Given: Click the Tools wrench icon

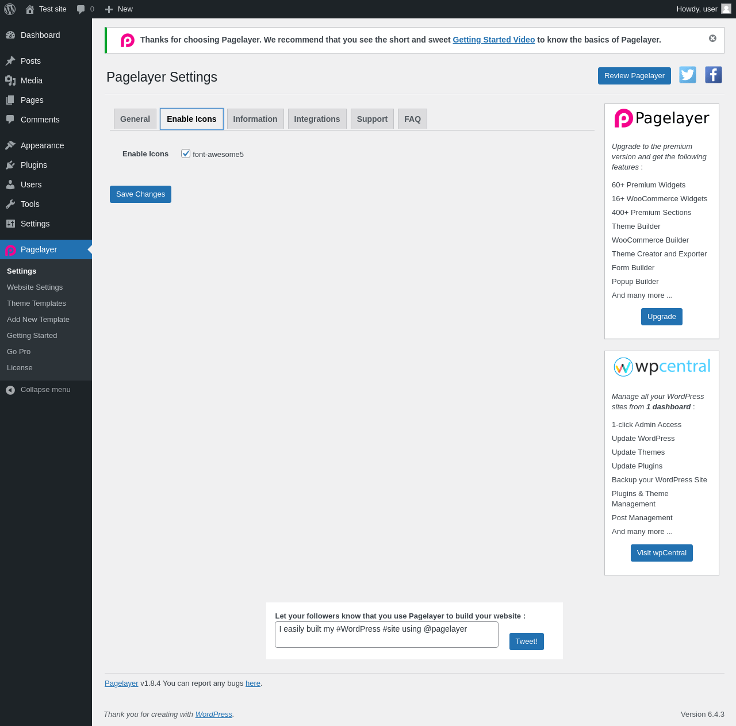Looking at the screenshot, I should (10, 204).
